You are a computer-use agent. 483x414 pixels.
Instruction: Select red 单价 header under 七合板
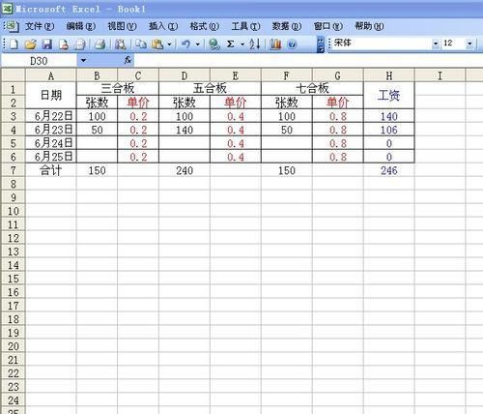(x=337, y=103)
